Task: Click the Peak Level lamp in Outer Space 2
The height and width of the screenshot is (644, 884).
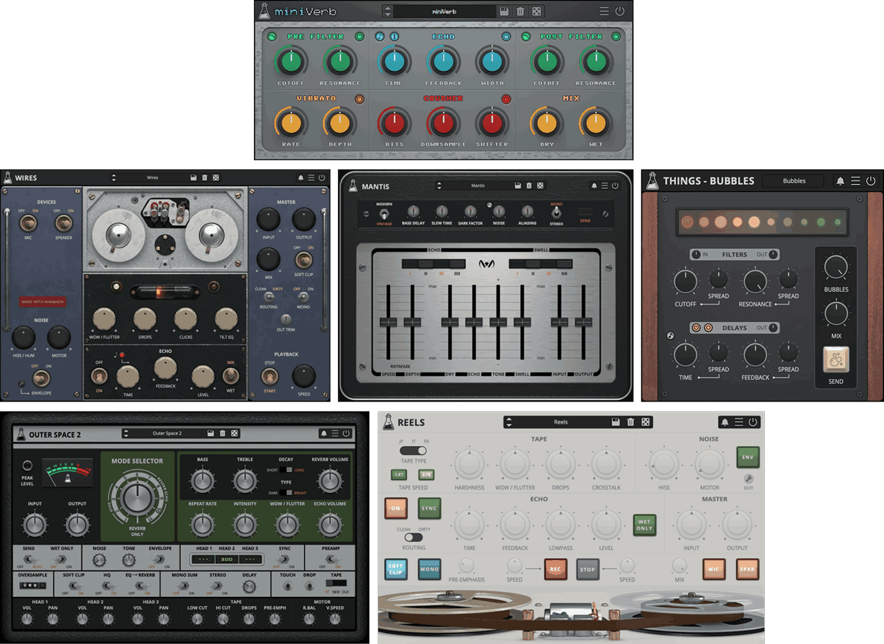Action: click(x=27, y=465)
